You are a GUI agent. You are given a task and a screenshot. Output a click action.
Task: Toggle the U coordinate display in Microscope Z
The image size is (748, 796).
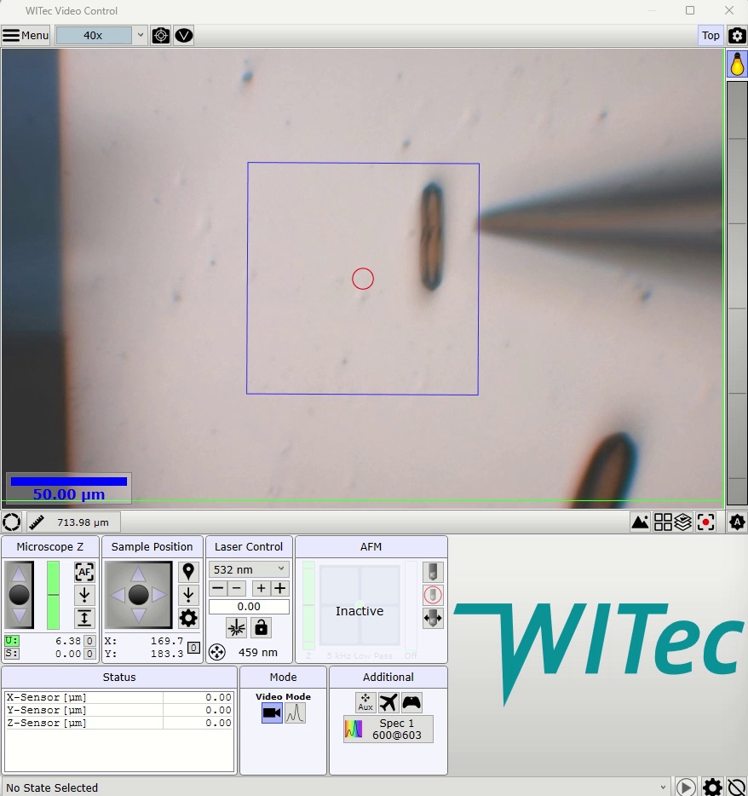[9, 640]
